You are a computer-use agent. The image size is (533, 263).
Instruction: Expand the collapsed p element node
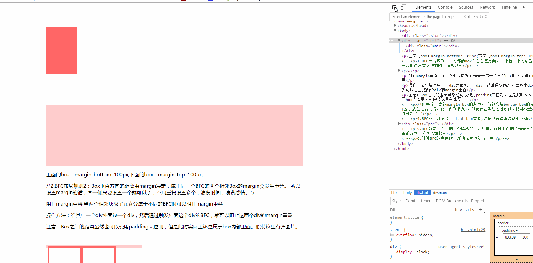click(x=399, y=71)
